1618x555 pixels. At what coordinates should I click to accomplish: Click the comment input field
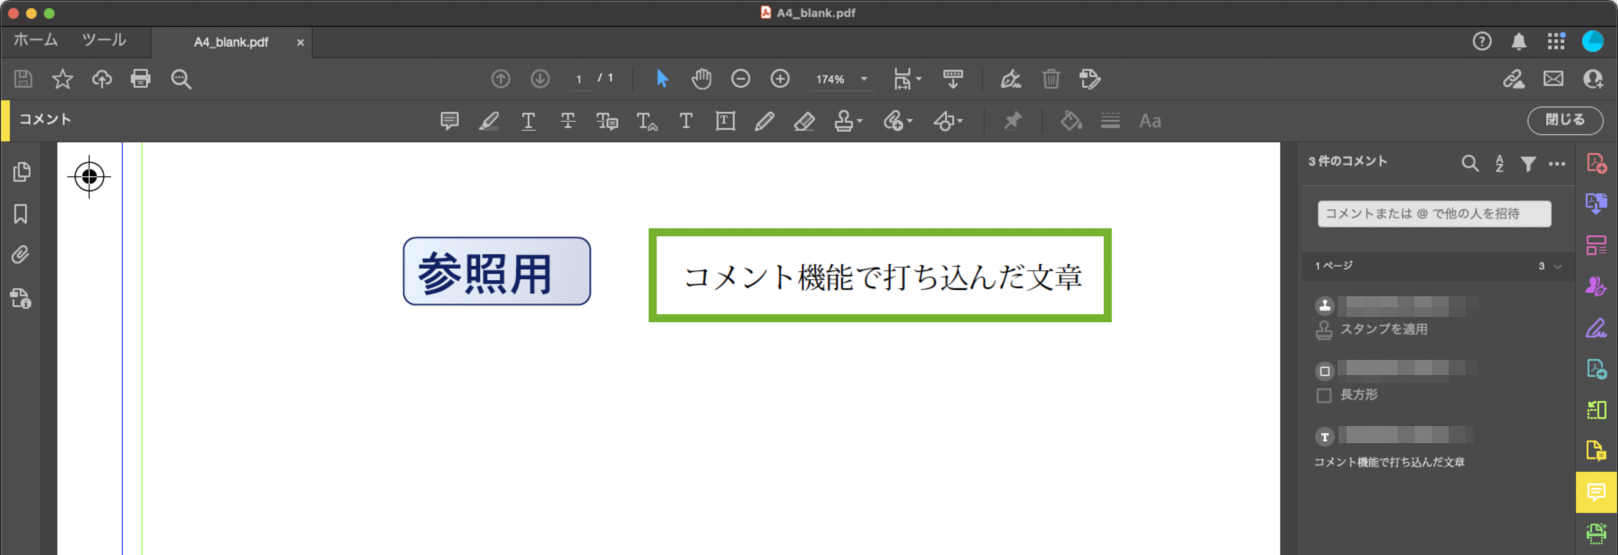1433,214
